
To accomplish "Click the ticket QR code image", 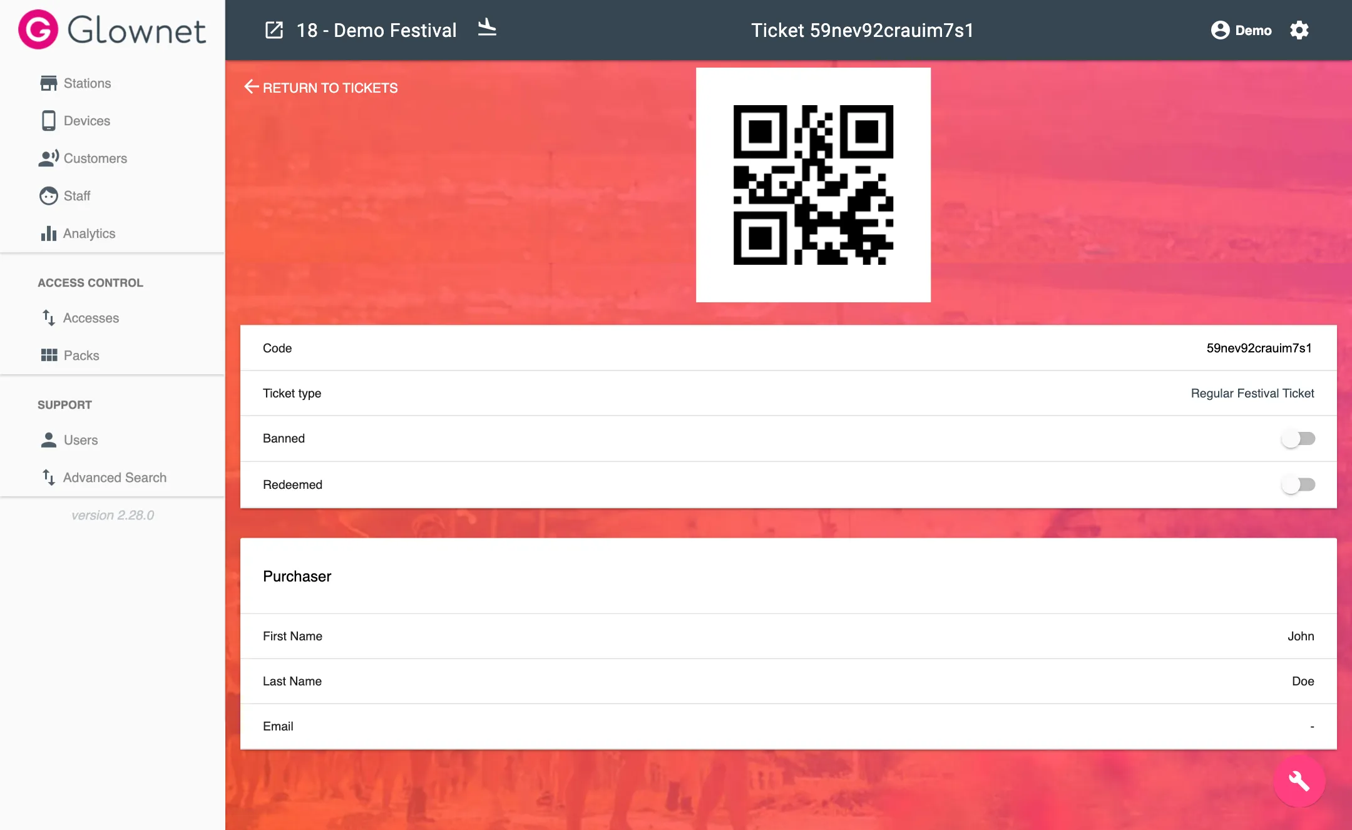I will coord(813,185).
